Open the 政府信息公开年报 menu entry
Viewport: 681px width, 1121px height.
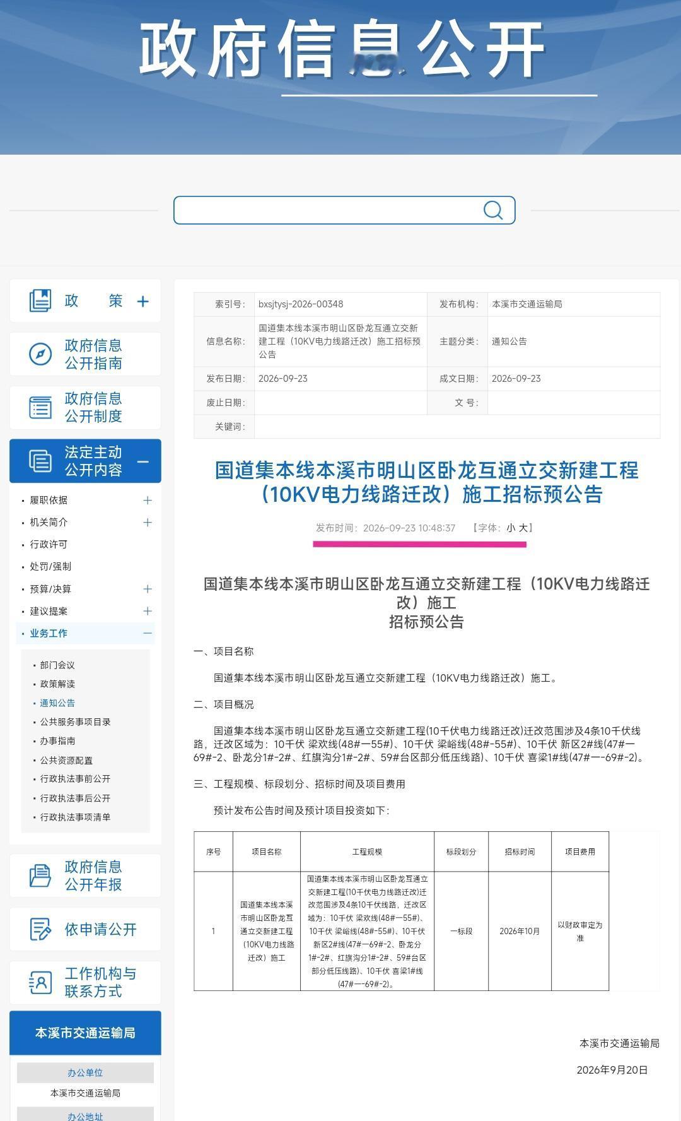click(x=85, y=875)
